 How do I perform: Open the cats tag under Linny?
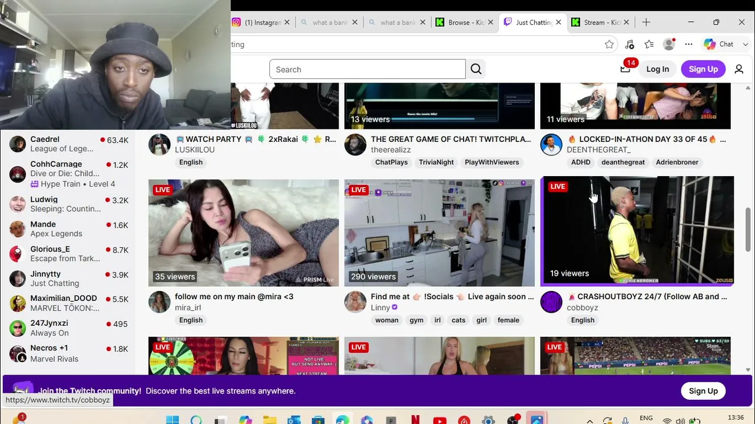click(458, 320)
